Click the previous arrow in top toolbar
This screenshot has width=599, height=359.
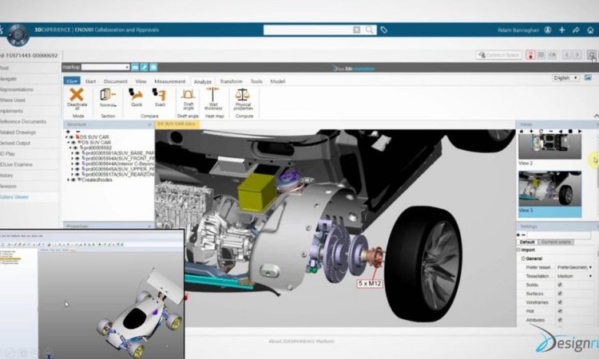566,55
